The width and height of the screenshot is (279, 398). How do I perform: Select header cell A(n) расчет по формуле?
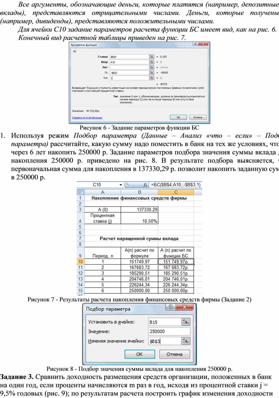139,253
